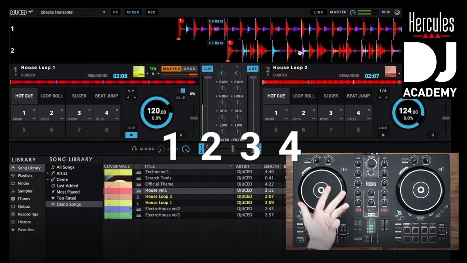Toggle the MIXER panel button
The height and width of the screenshot is (263, 467).
point(133,12)
